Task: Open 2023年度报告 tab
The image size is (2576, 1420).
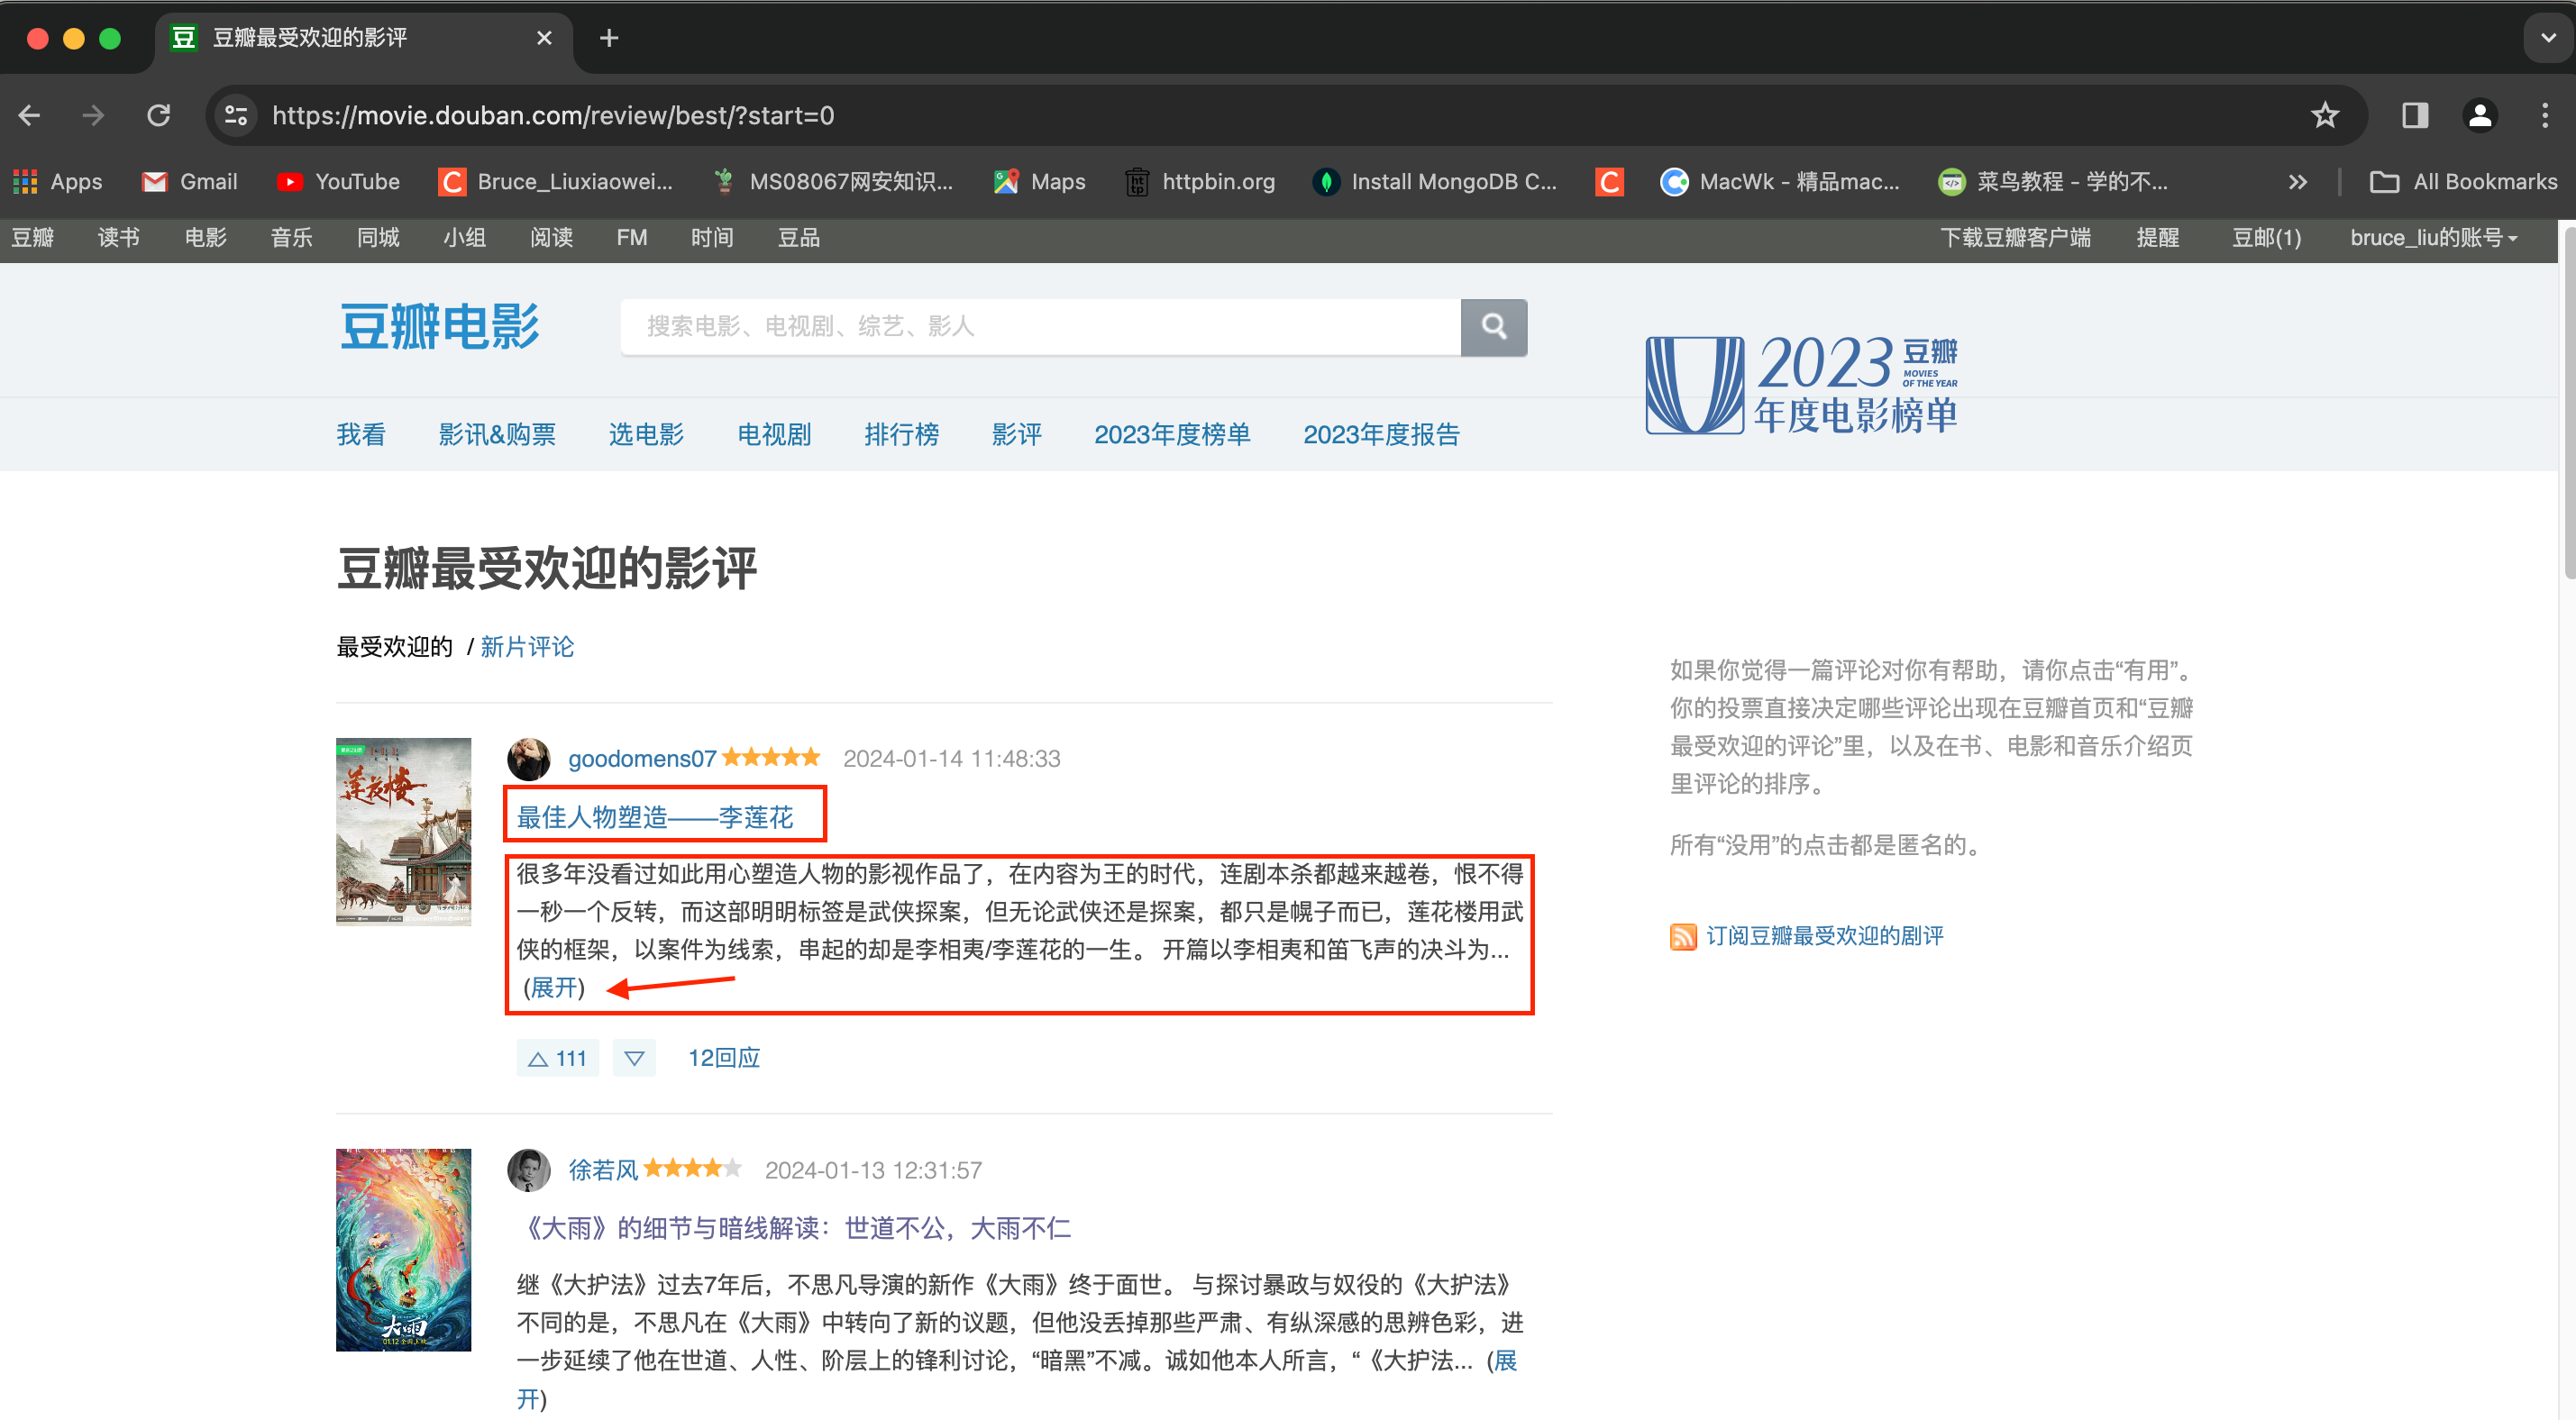Action: [1381, 434]
